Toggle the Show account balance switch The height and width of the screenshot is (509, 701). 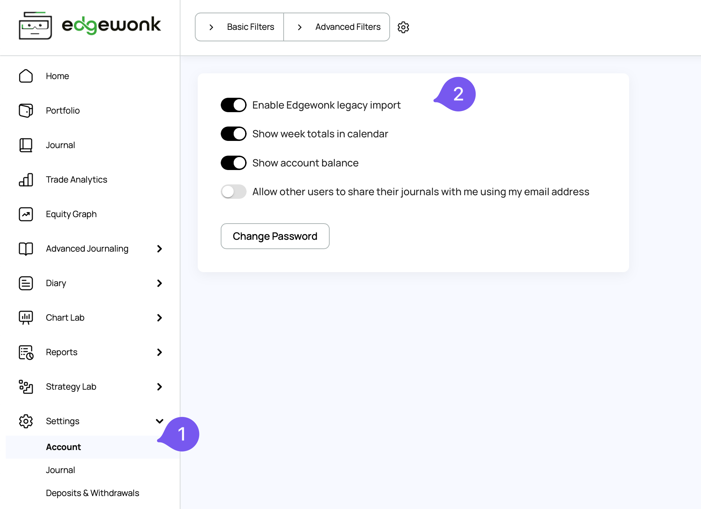pos(233,163)
